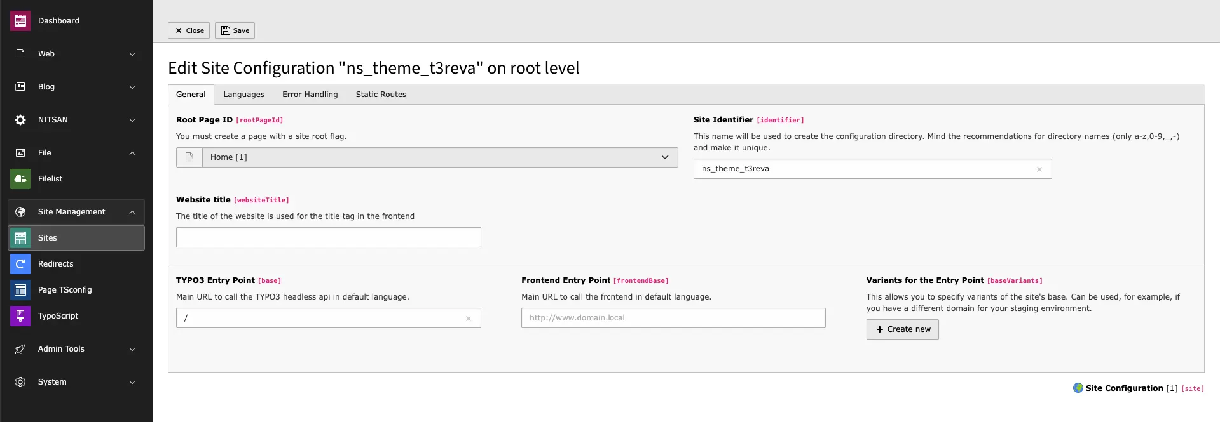Click the [site] tag at bottom

[x=1193, y=388]
